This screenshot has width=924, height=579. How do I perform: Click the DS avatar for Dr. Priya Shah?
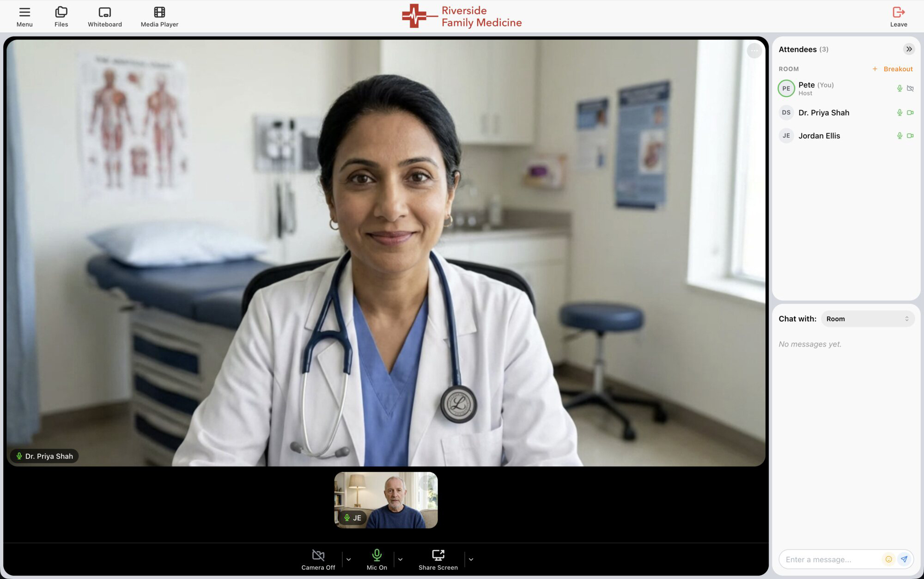point(786,112)
